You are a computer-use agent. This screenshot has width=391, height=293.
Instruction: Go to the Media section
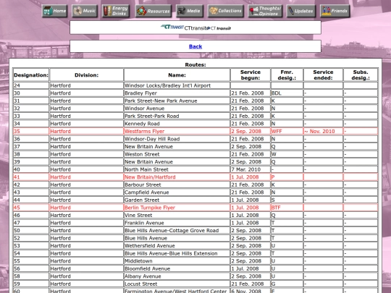190,11
